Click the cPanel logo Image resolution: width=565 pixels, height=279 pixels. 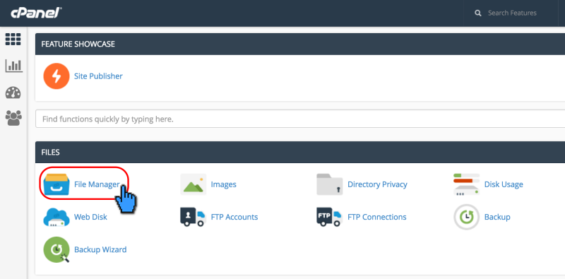37,13
